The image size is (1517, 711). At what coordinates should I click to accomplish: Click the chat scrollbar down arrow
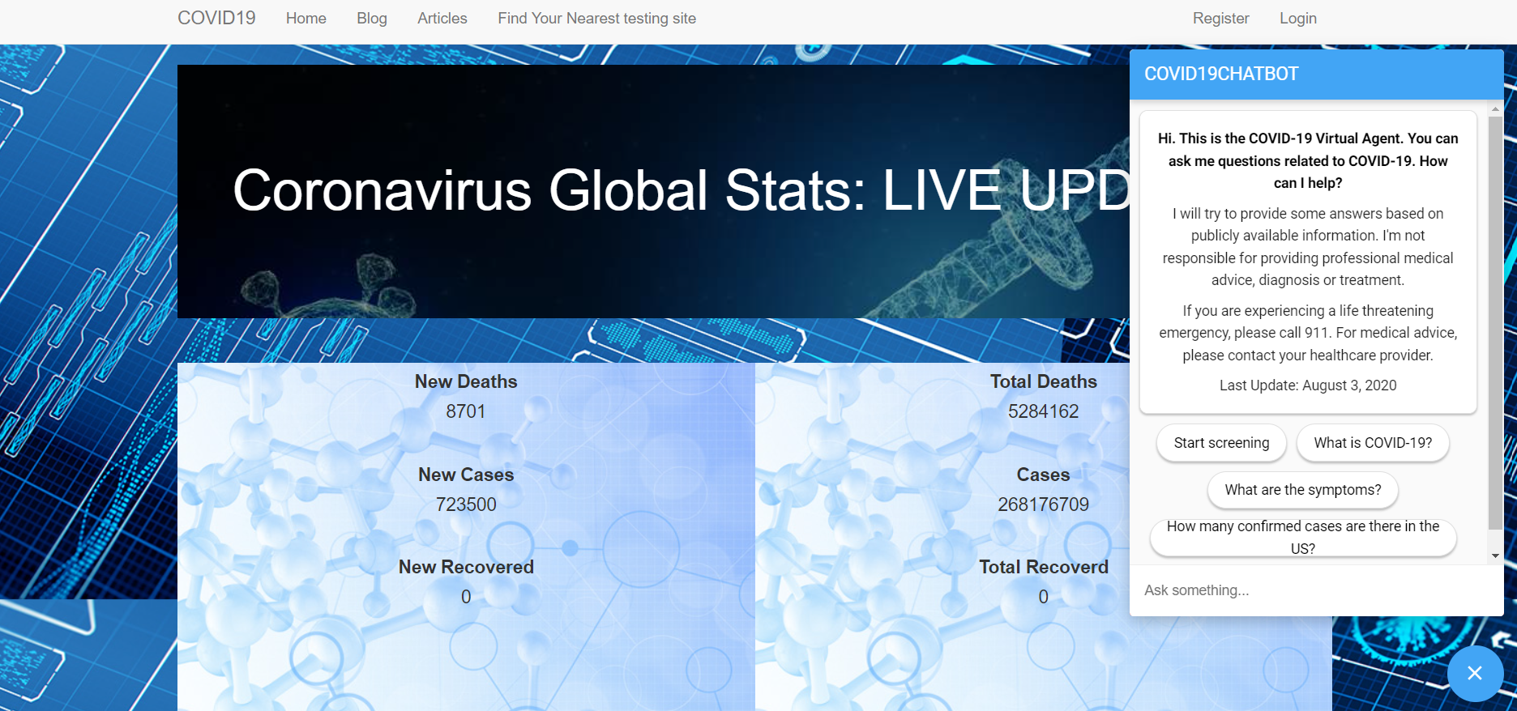coord(1495,556)
